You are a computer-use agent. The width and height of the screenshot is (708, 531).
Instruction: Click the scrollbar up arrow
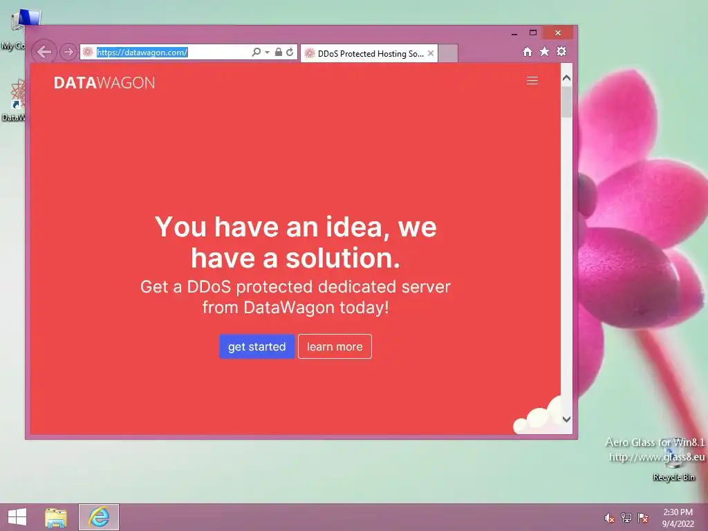click(567, 78)
